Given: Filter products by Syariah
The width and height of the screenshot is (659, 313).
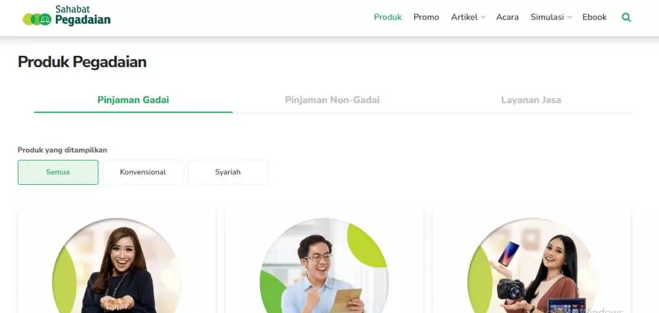Looking at the screenshot, I should [x=228, y=172].
